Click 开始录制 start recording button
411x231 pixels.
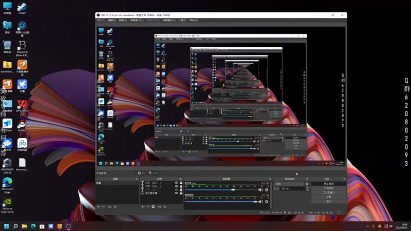tap(329, 188)
